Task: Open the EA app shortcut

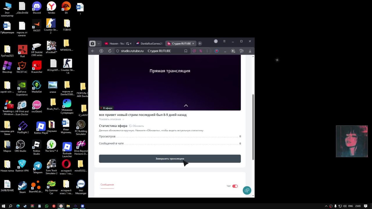Action: coord(66,8)
